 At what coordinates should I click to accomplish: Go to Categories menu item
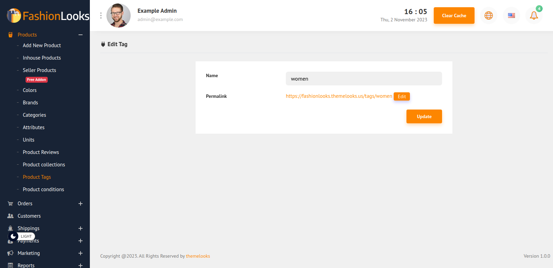pos(34,115)
